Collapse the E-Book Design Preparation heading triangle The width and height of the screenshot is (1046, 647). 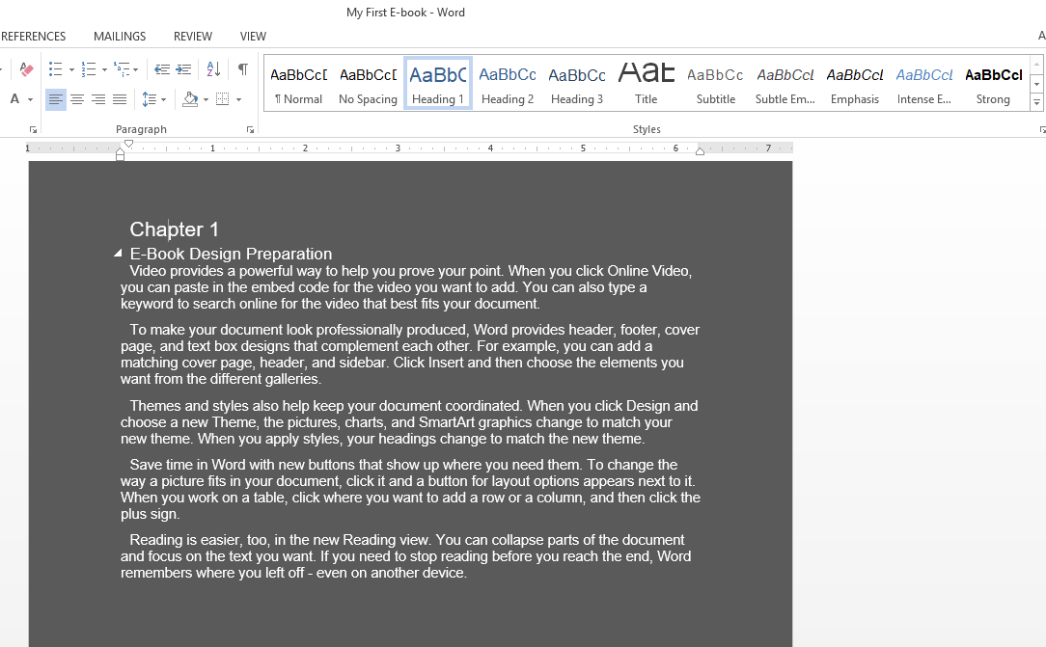[x=118, y=253]
